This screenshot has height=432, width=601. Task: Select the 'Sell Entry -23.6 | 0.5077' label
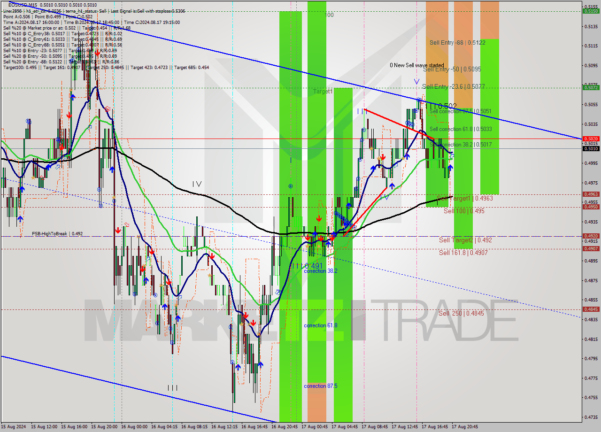coord(453,86)
